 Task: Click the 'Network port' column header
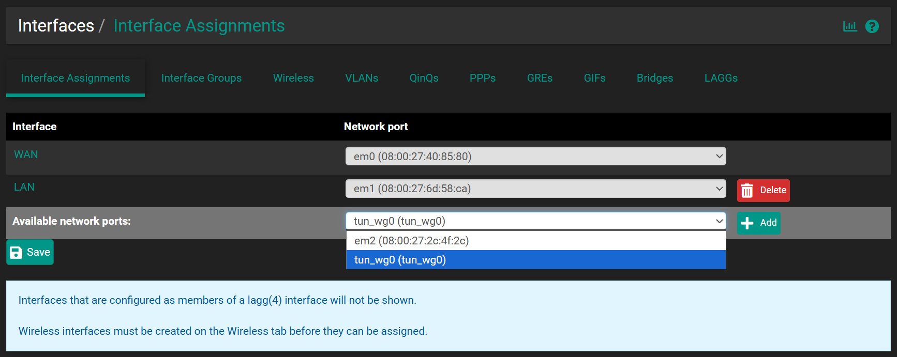(376, 127)
